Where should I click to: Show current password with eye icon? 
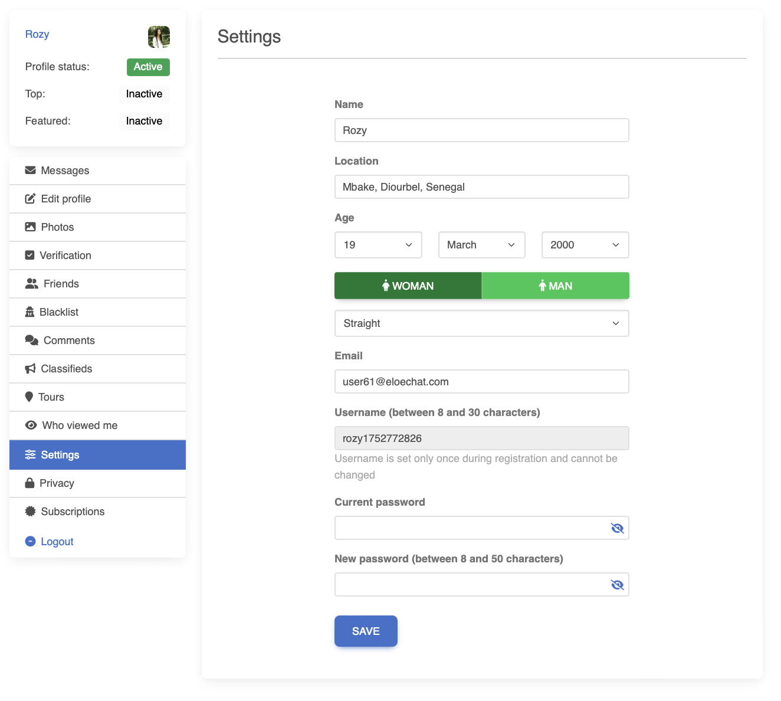pos(617,528)
